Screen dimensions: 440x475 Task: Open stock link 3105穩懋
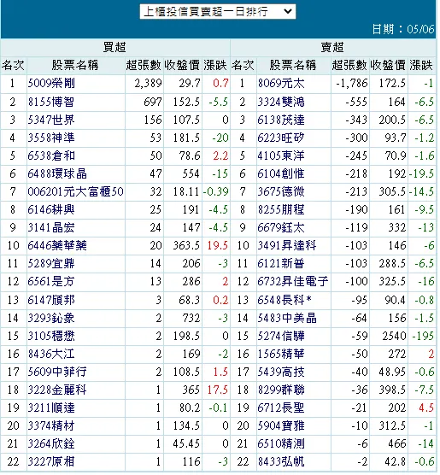(x=51, y=336)
